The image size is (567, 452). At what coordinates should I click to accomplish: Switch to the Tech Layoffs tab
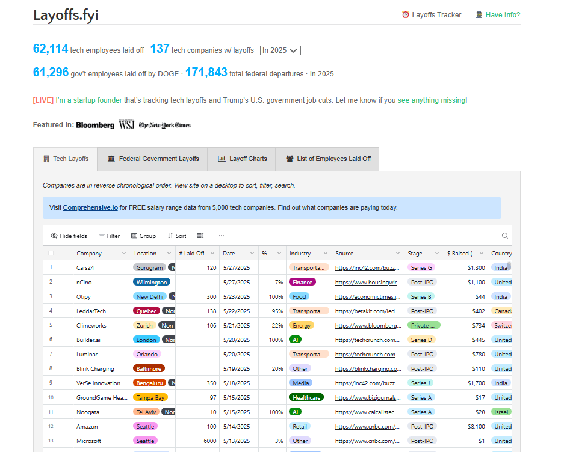click(x=66, y=159)
